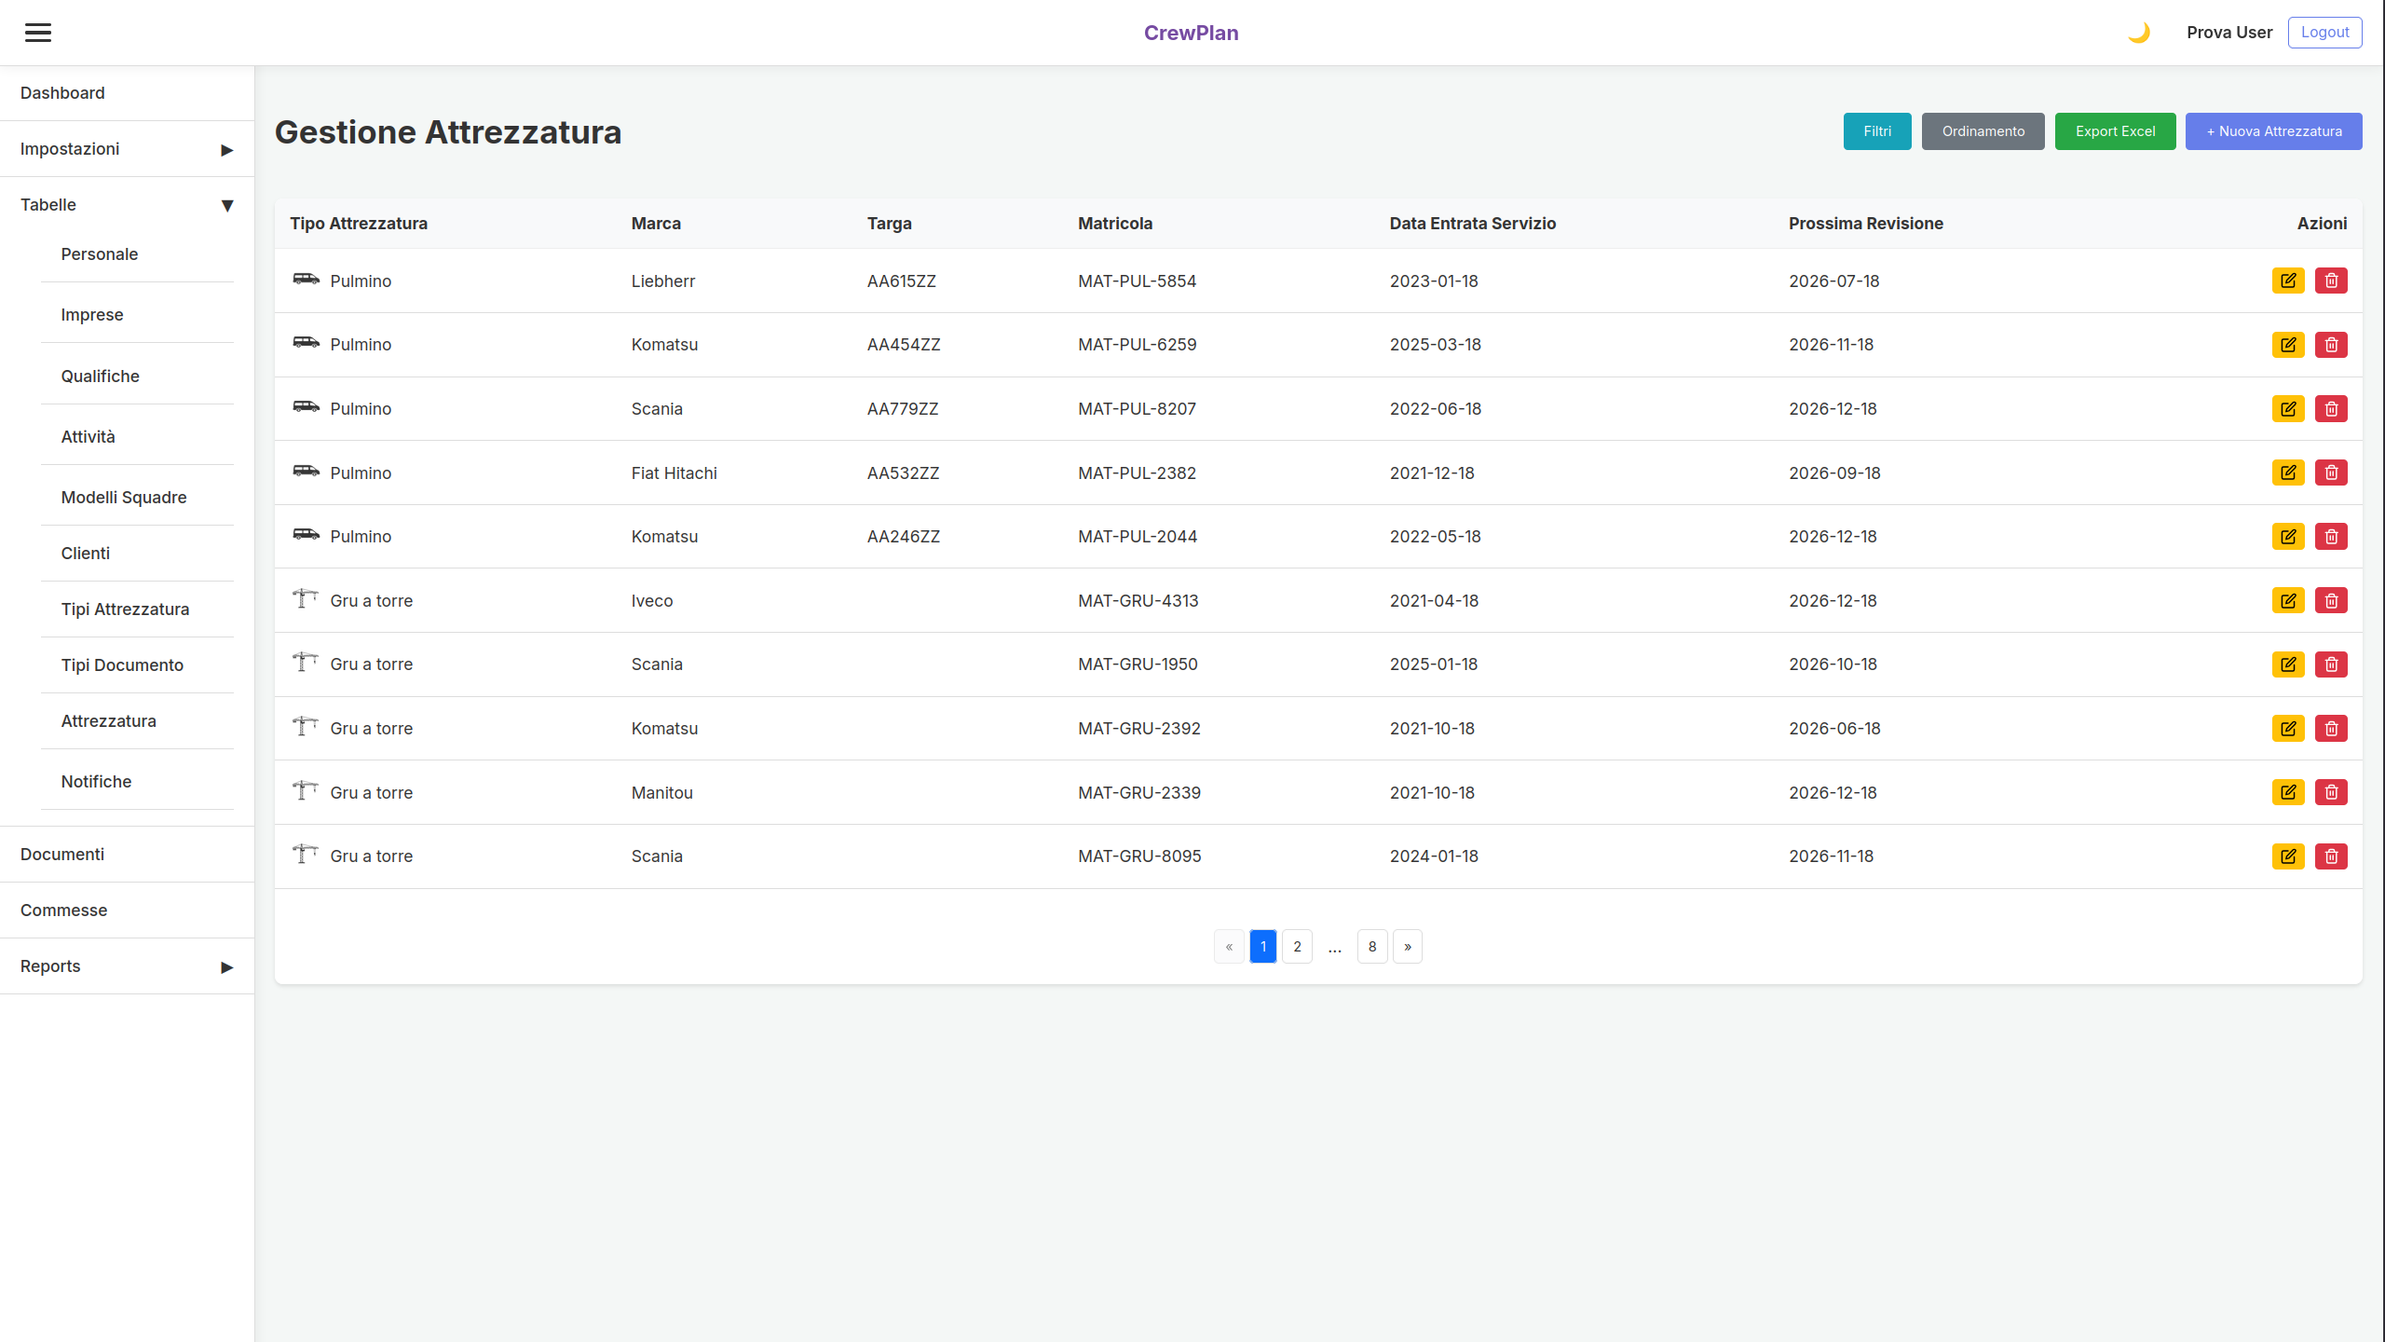Open the hamburger menu icon
This screenshot has width=2385, height=1342.
coord(38,33)
